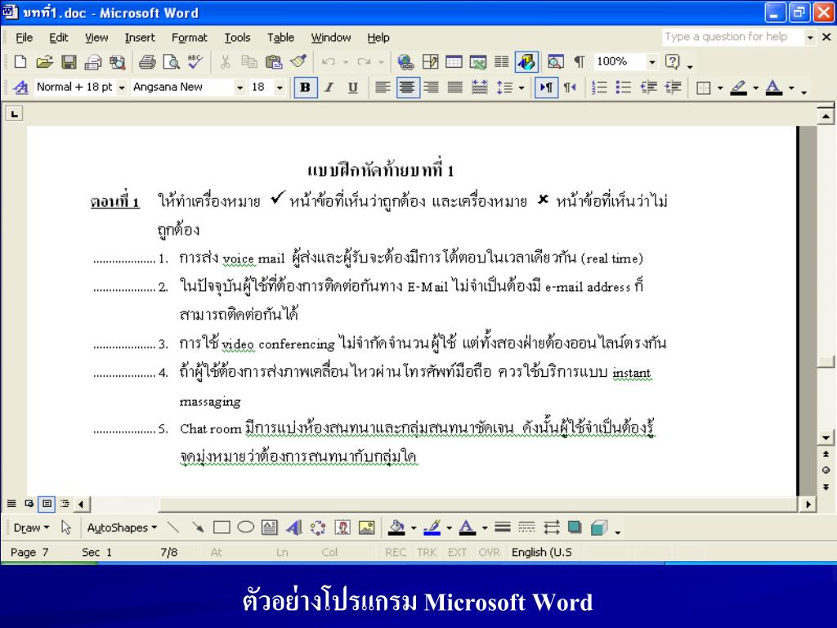
Task: Apply fill color on Drawing toolbar
Action: click(396, 527)
